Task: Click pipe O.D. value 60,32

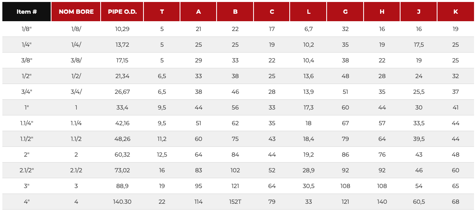Action: pyautogui.click(x=122, y=155)
